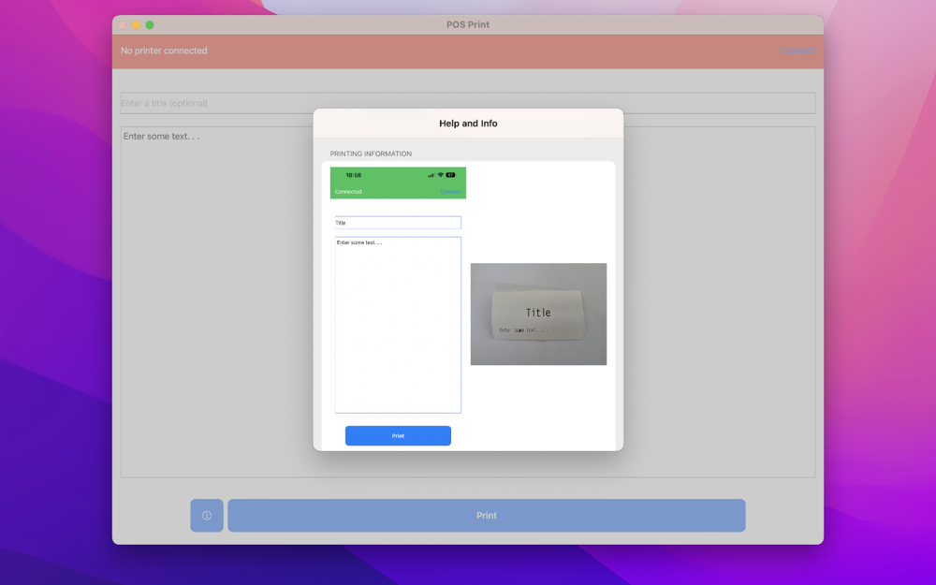Screen dimensions: 936x585
Task: Click the 'POS Print' window title
Action: pyautogui.click(x=468, y=24)
